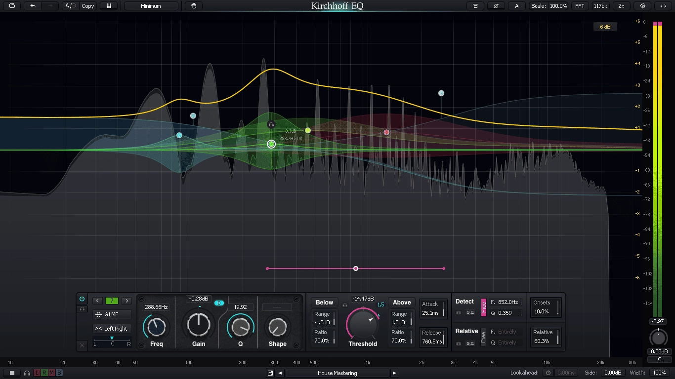Open the settings gear icon
Image resolution: width=675 pixels, height=379 pixels.
[x=642, y=6]
